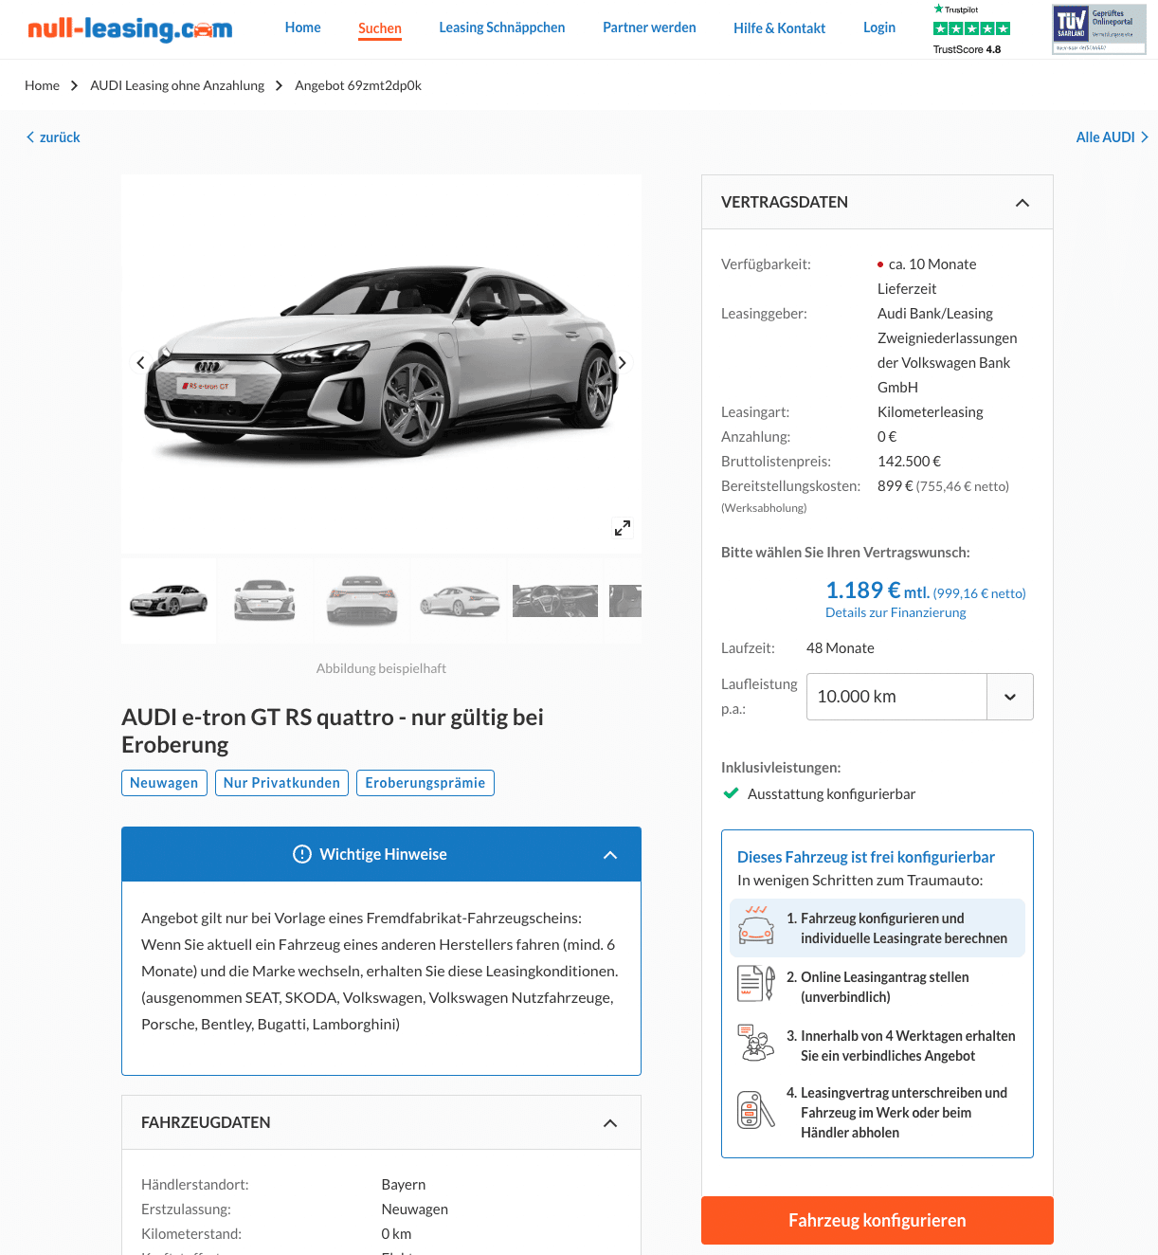Click the info icon in Wichtige Hinweise
The width and height of the screenshot is (1158, 1255).
pos(302,854)
